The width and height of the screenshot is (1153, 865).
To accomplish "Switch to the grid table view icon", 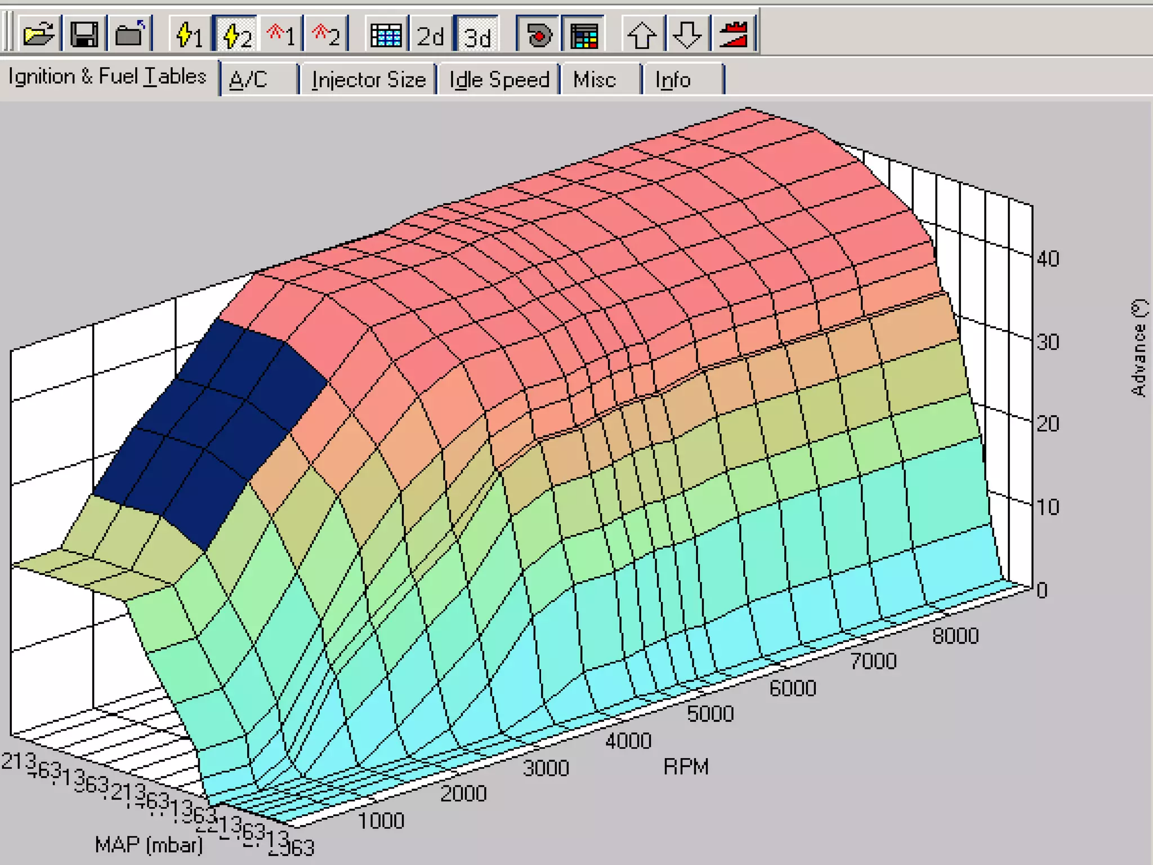I will click(x=386, y=35).
